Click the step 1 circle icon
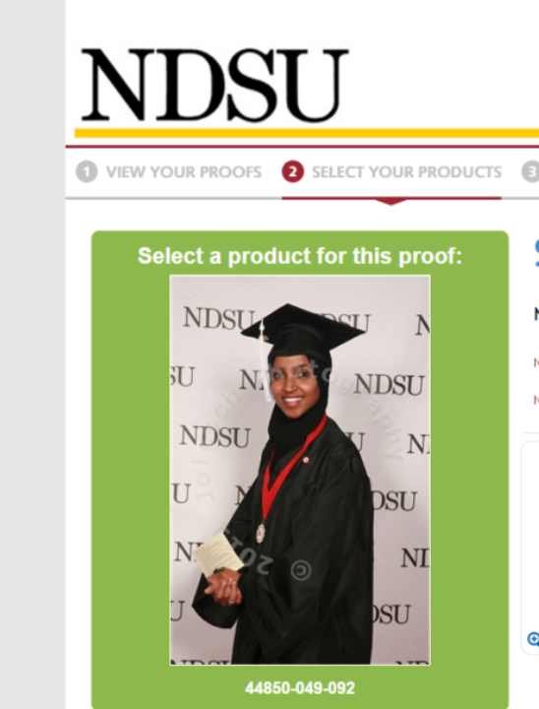The height and width of the screenshot is (709, 539). click(x=87, y=171)
